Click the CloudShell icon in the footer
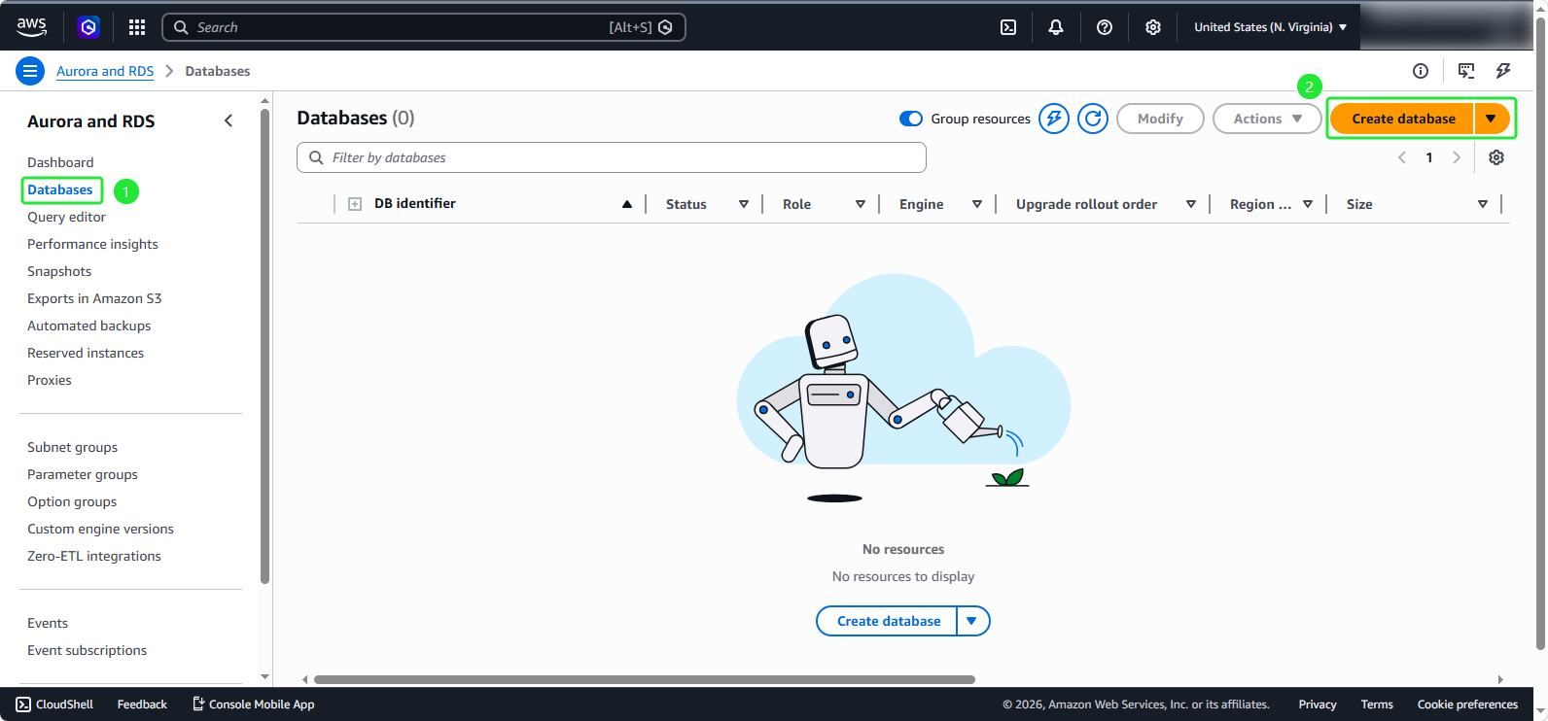 pos(23,704)
